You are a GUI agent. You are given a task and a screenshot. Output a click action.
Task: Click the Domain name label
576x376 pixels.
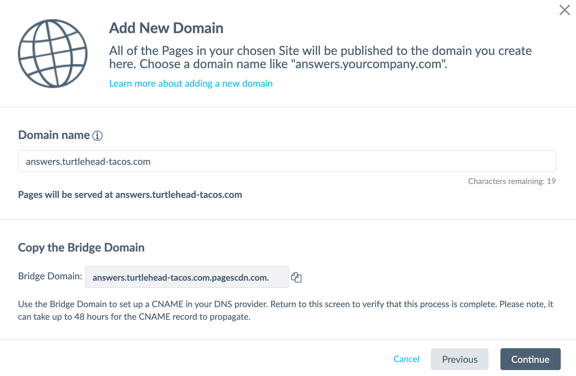click(54, 135)
